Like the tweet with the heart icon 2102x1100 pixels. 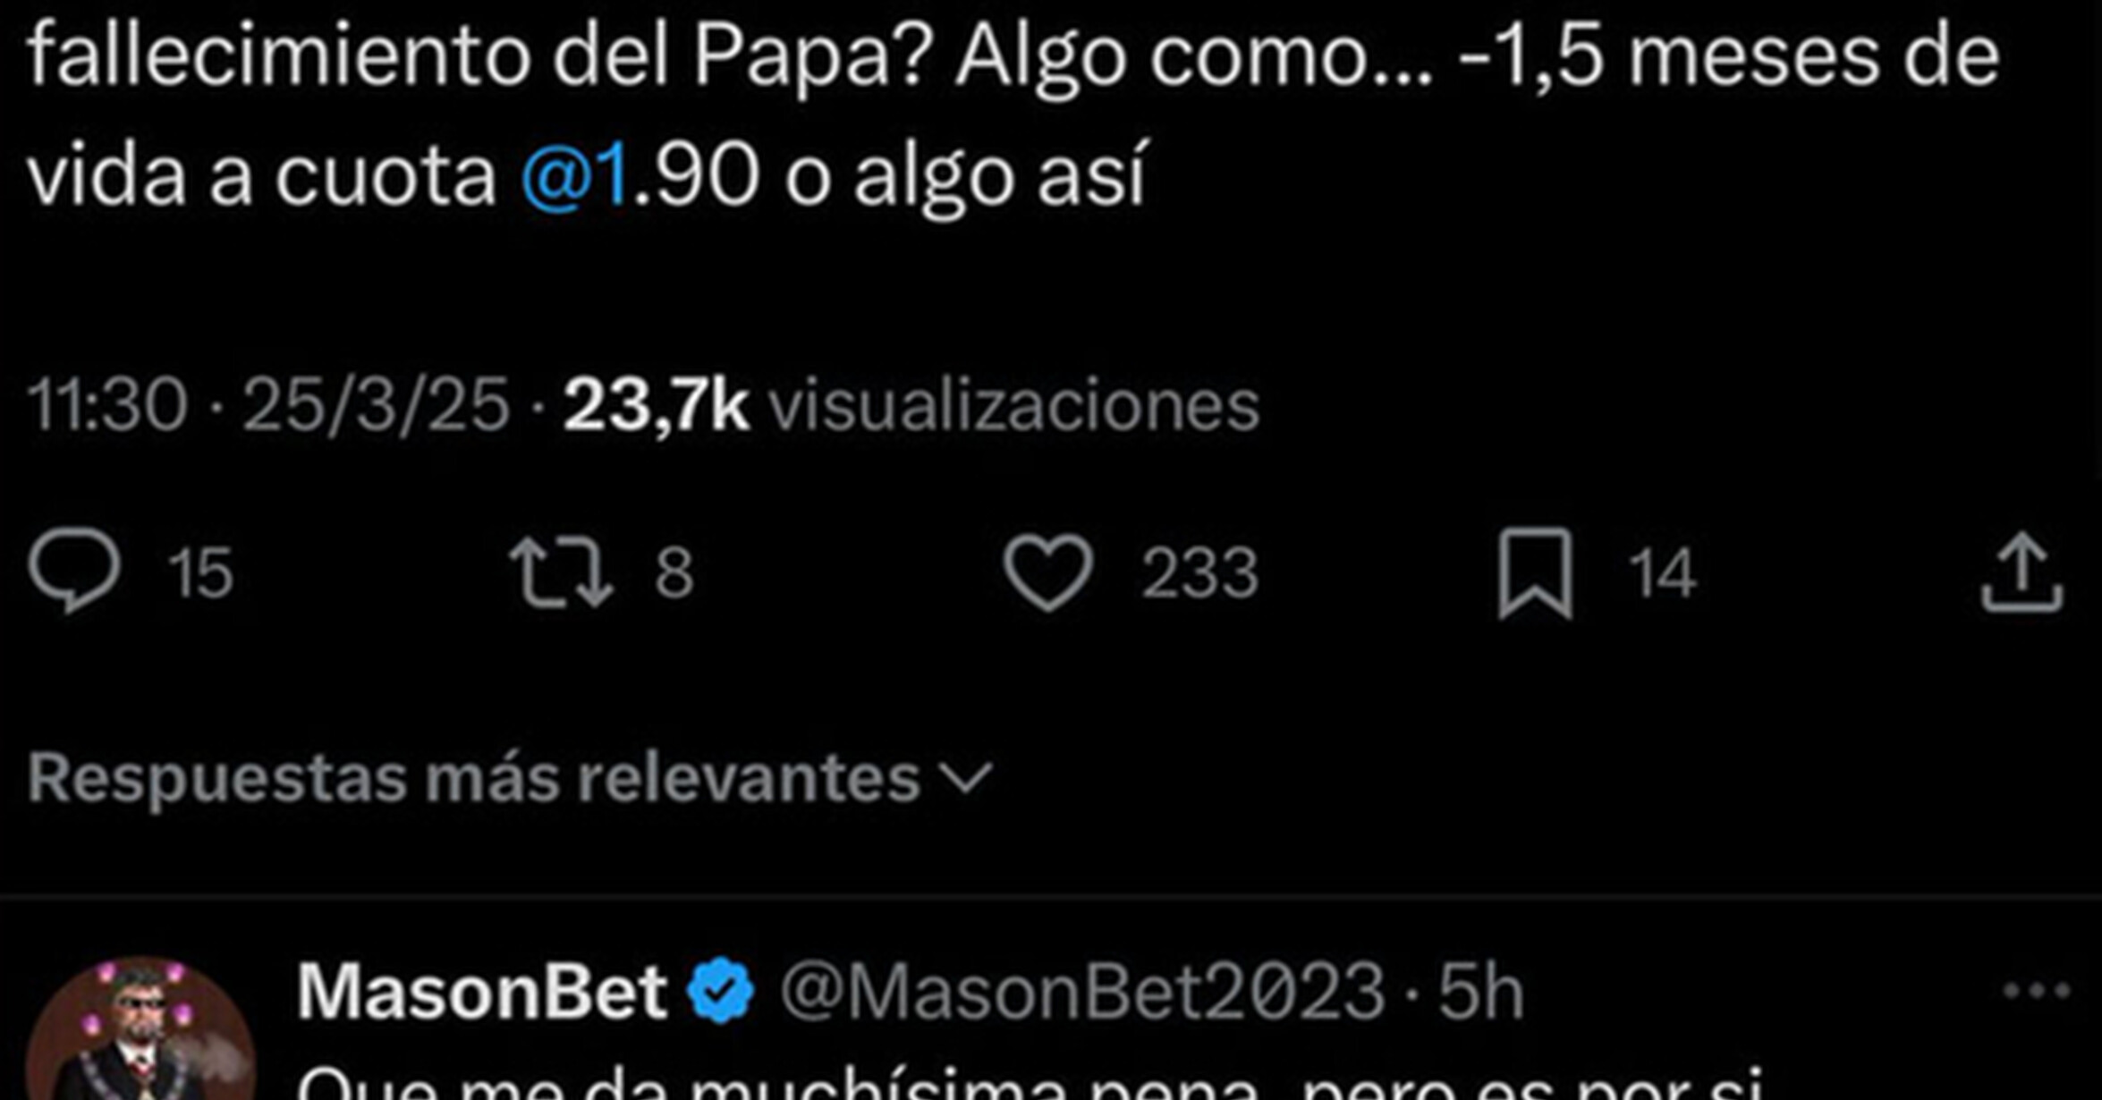point(1047,572)
